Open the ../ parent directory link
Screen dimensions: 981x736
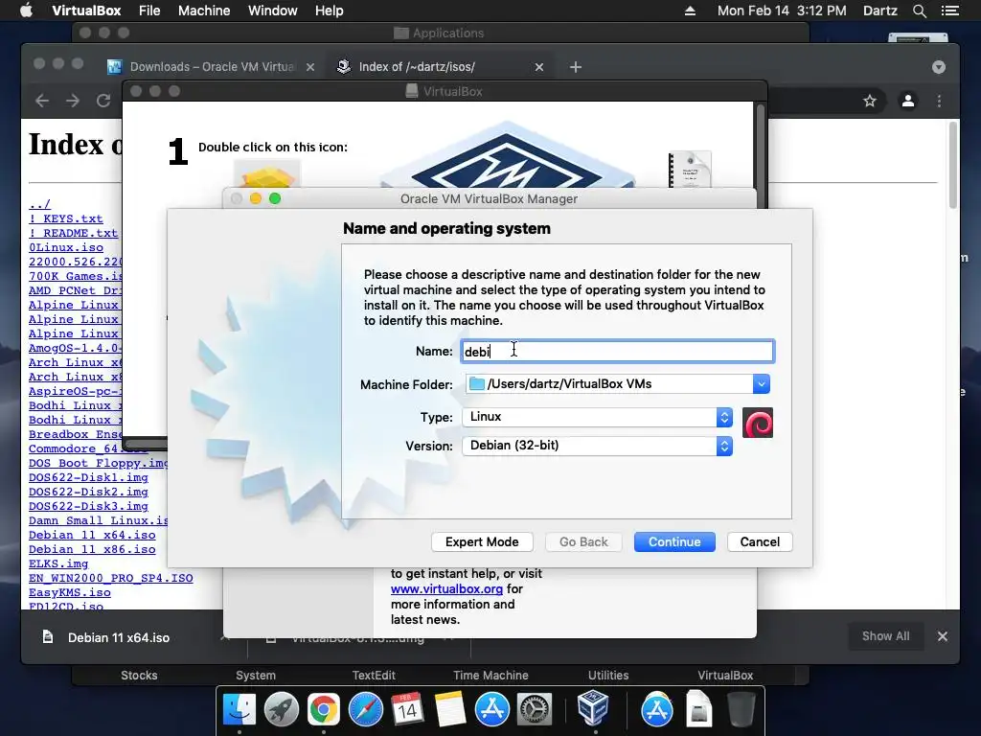tap(39, 205)
